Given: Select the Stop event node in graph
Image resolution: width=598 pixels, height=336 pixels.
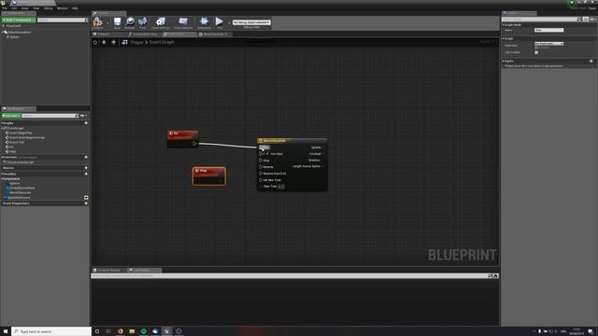Looking at the screenshot, I should click(x=209, y=176).
